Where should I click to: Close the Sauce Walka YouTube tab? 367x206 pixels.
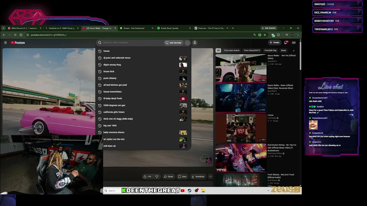[115, 28]
